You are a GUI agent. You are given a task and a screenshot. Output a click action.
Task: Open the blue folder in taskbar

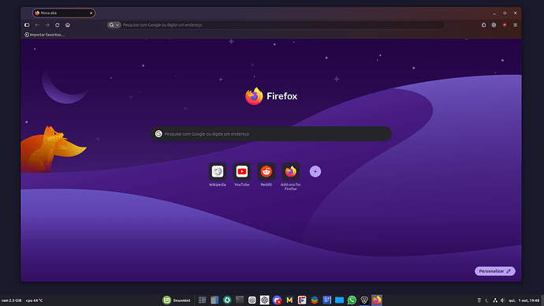click(x=339, y=300)
